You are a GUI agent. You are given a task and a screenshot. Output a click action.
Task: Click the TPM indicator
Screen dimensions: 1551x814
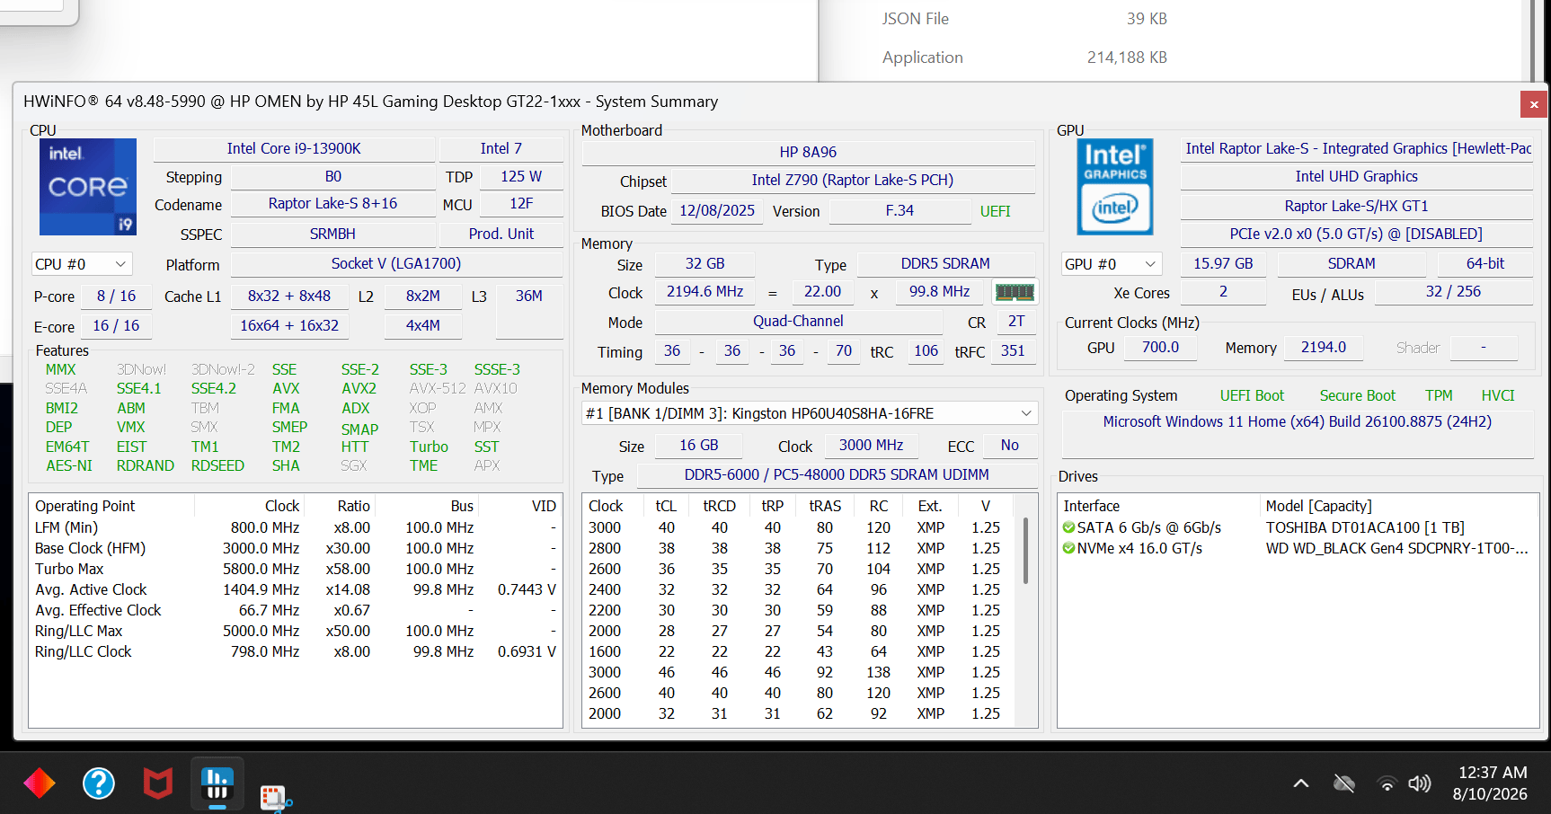1439,396
